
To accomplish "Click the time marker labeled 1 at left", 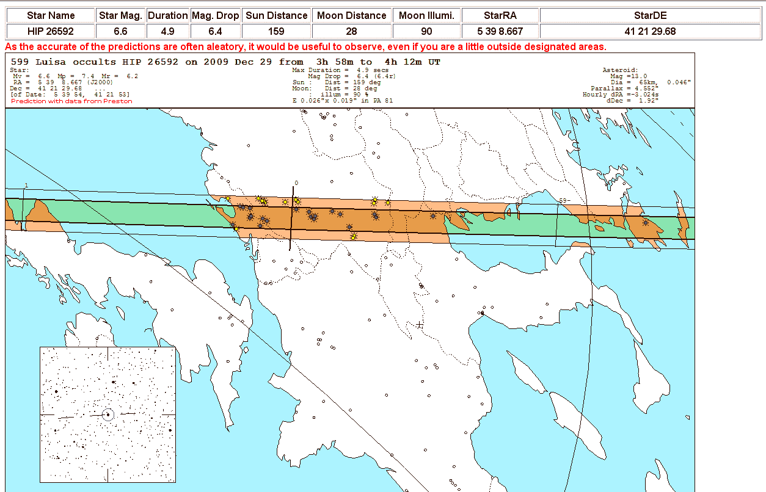I will pos(26,186).
